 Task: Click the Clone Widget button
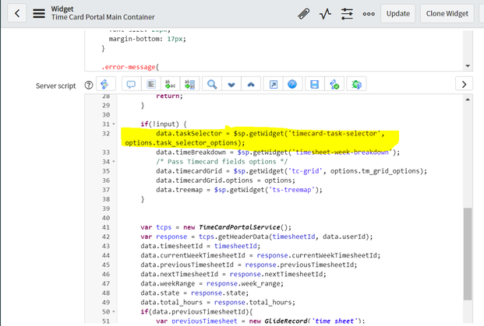click(x=447, y=13)
